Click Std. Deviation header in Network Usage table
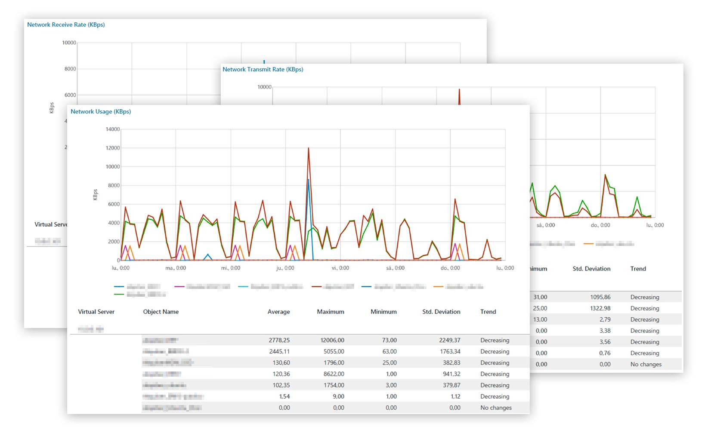Viewport: 711px width, 436px height. coord(441,312)
